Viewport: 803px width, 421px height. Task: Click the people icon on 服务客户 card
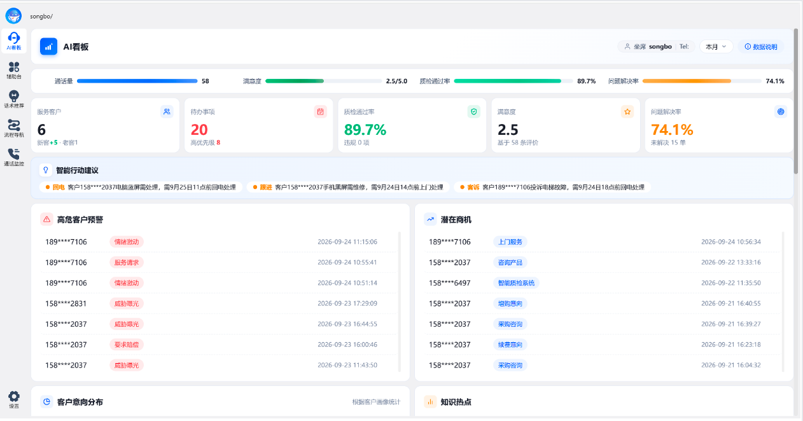tap(167, 111)
